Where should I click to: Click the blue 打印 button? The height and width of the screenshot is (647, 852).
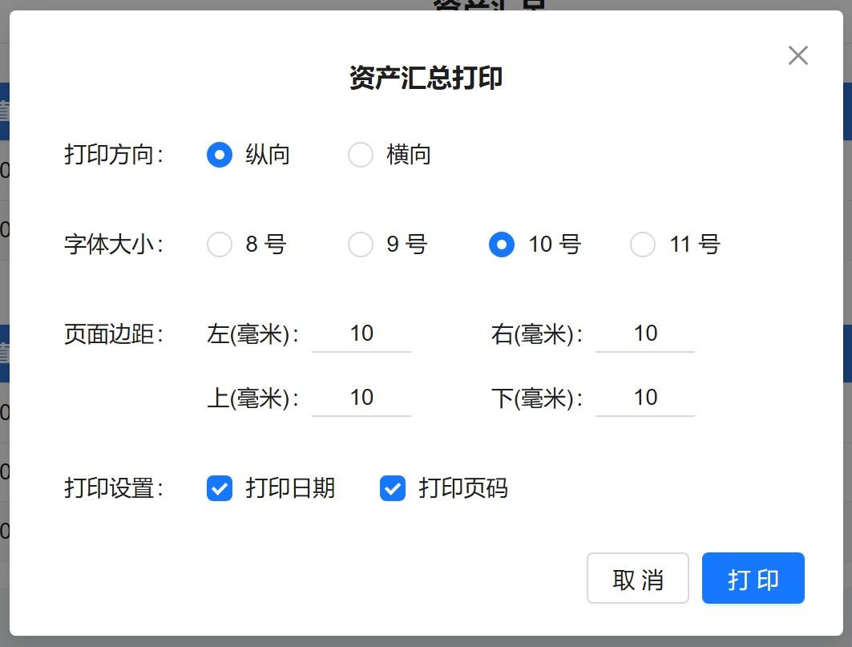(753, 578)
